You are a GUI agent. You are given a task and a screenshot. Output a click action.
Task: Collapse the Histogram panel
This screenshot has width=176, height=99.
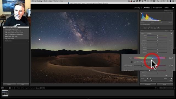[172, 11]
